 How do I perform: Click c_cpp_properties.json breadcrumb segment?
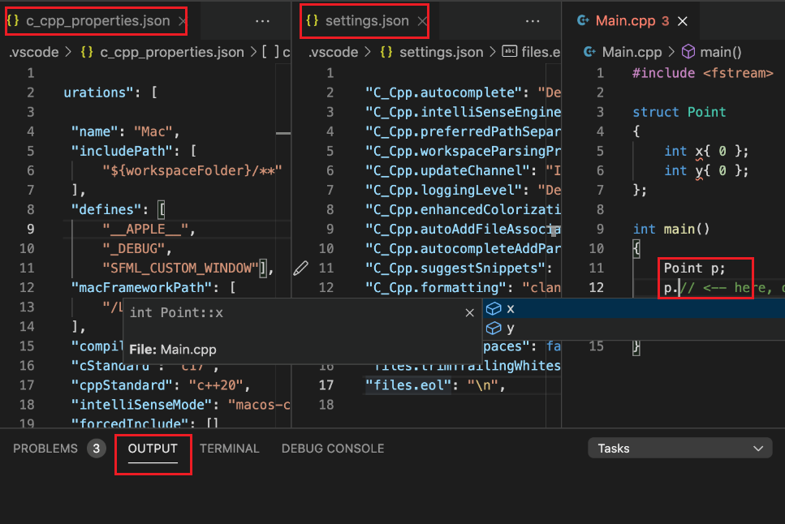172,52
